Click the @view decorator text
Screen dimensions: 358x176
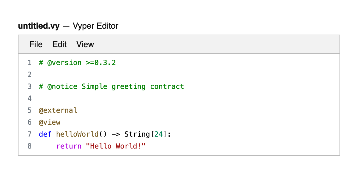point(50,122)
